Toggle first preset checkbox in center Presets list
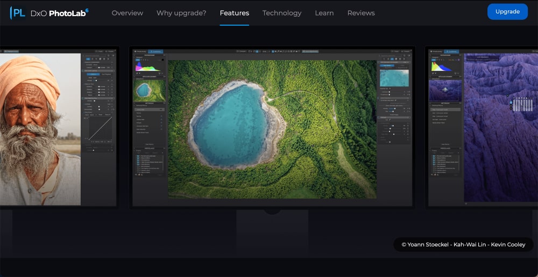The height and width of the screenshot is (277, 538). click(136, 155)
